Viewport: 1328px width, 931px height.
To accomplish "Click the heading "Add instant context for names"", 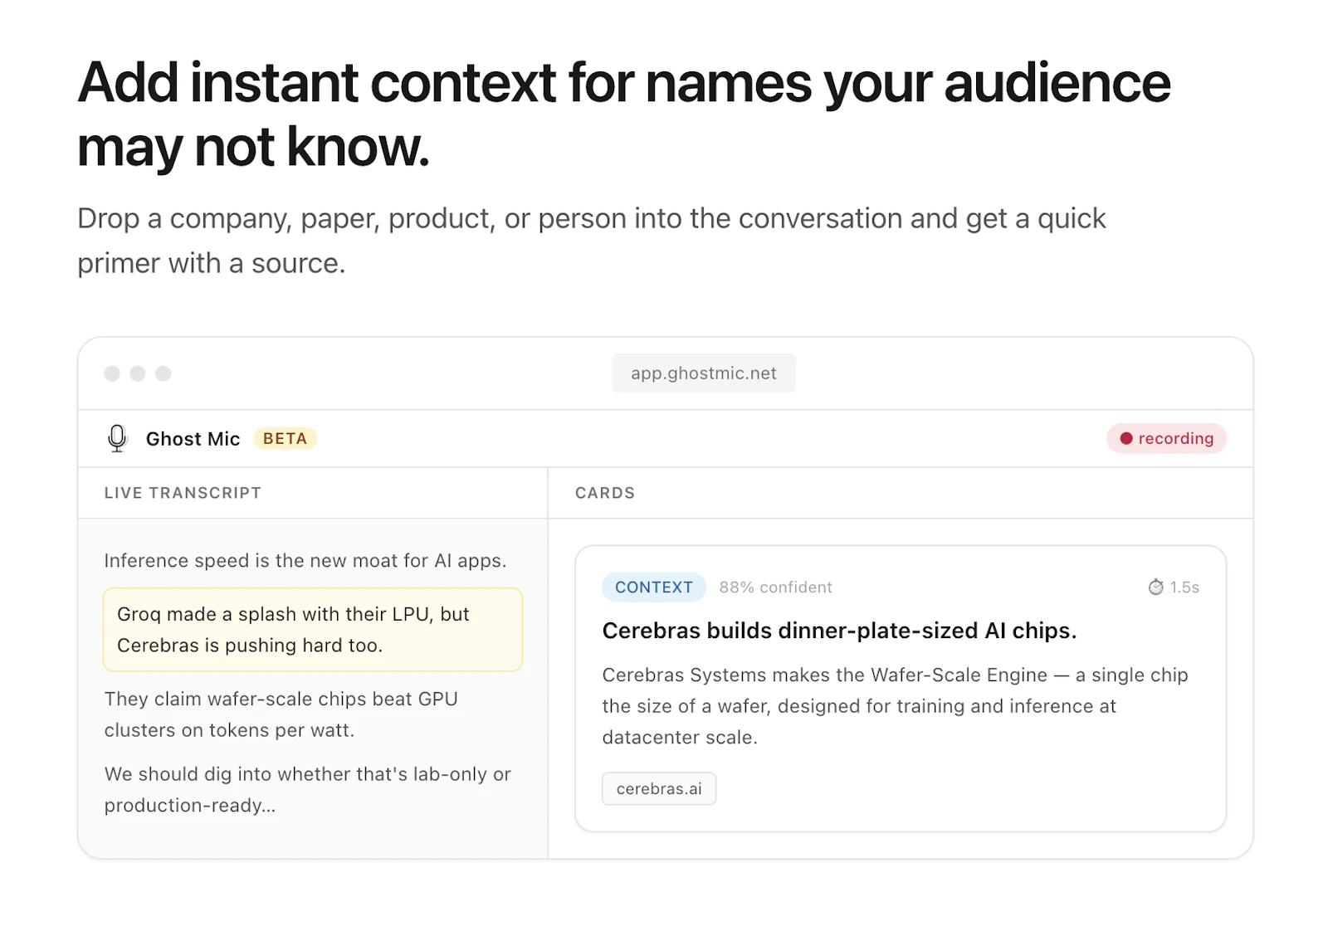I will tap(624, 115).
